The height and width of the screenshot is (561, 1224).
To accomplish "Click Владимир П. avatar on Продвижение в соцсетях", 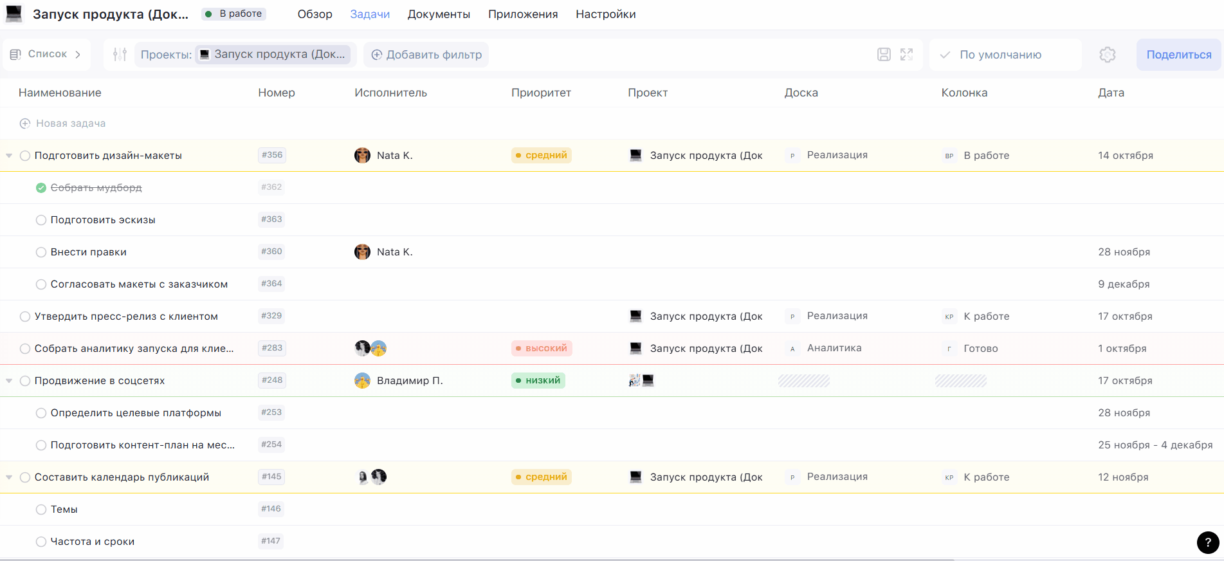I will (x=362, y=380).
